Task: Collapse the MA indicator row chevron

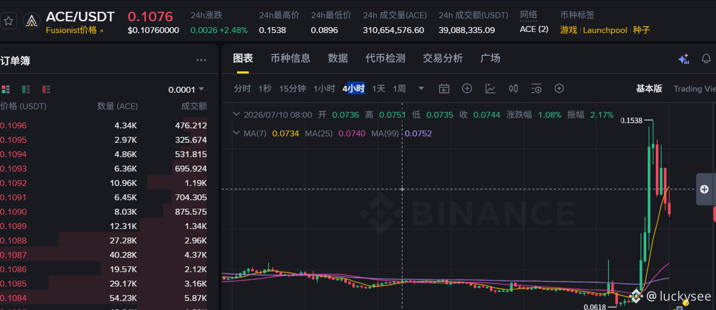Action: point(237,133)
